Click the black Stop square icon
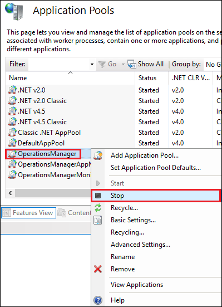The width and height of the screenshot is (222, 307). pyautogui.click(x=98, y=196)
